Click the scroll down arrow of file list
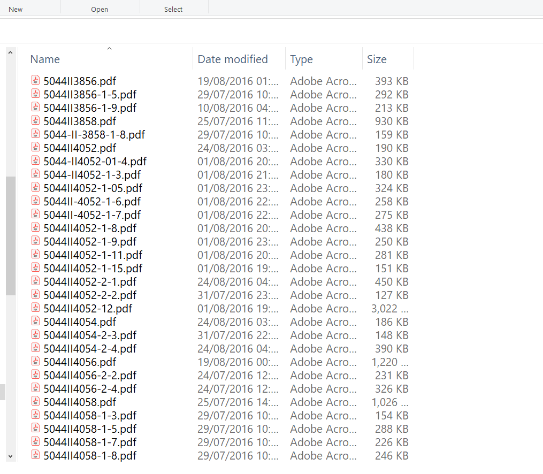This screenshot has width=543, height=474. (11, 456)
